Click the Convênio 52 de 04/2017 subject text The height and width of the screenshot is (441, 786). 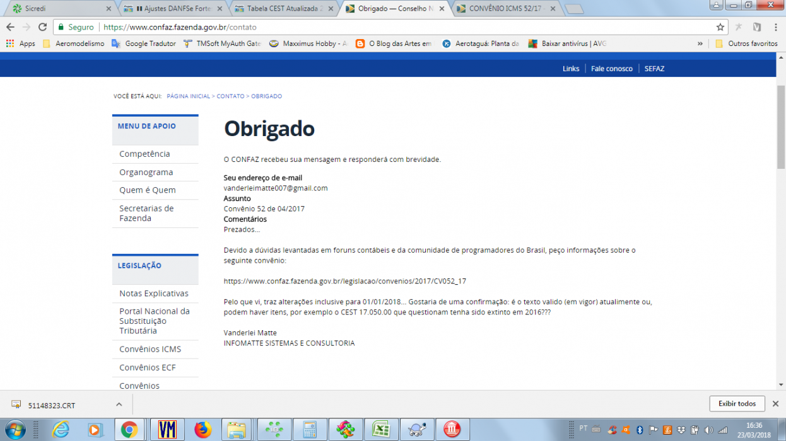(x=264, y=209)
